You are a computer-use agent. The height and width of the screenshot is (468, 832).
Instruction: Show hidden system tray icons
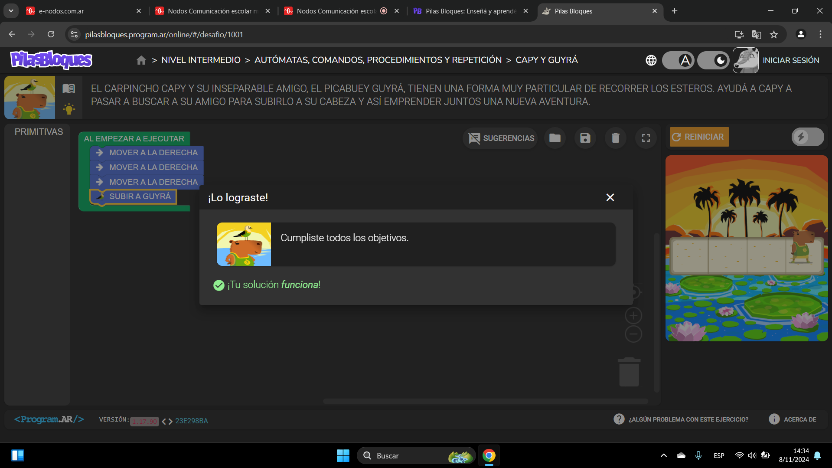(x=663, y=455)
